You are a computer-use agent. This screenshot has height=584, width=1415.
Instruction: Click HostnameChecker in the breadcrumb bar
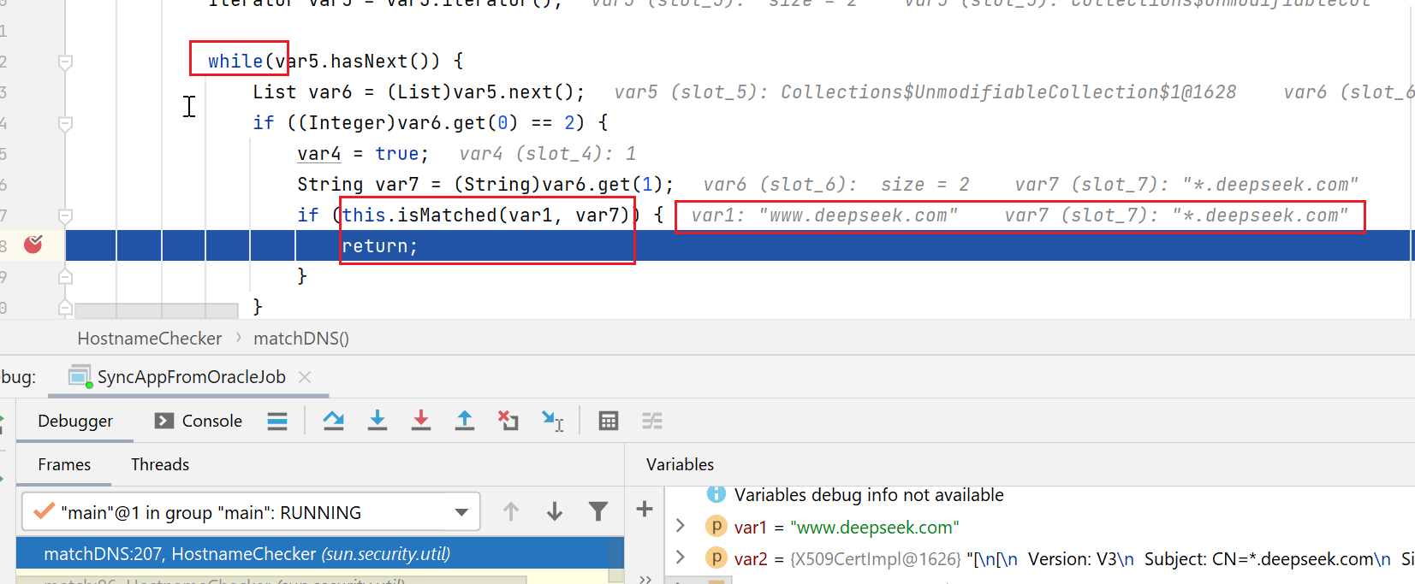tap(150, 339)
